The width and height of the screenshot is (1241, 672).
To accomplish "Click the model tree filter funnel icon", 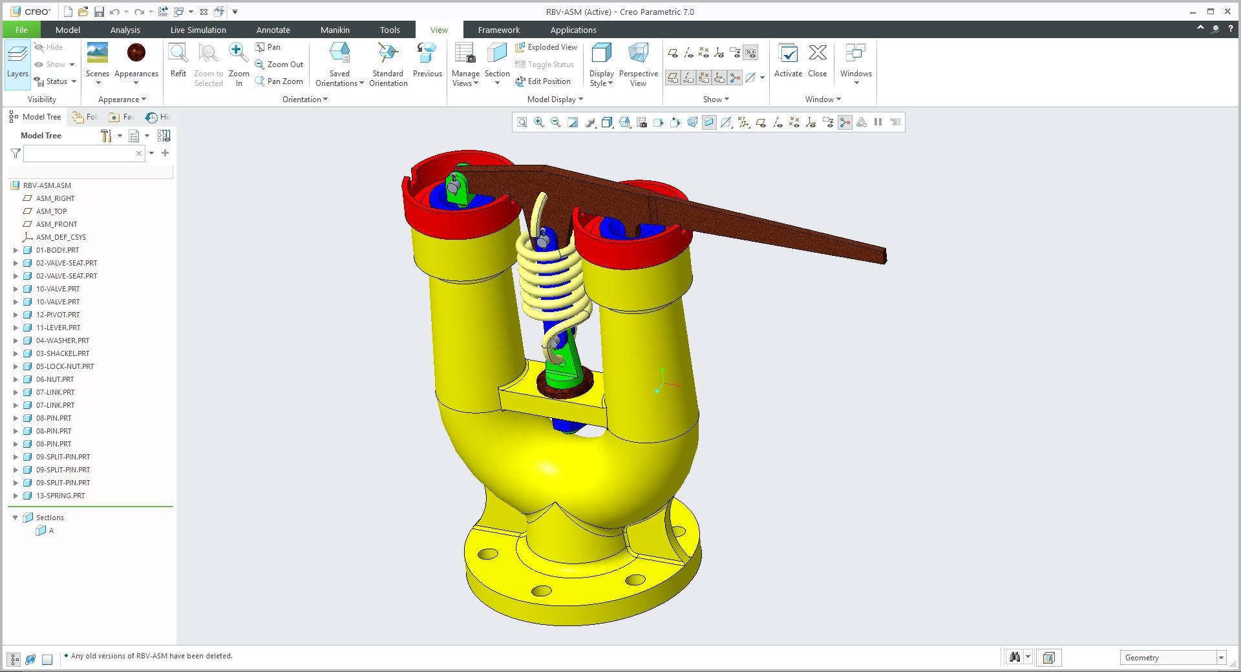I will (x=16, y=153).
